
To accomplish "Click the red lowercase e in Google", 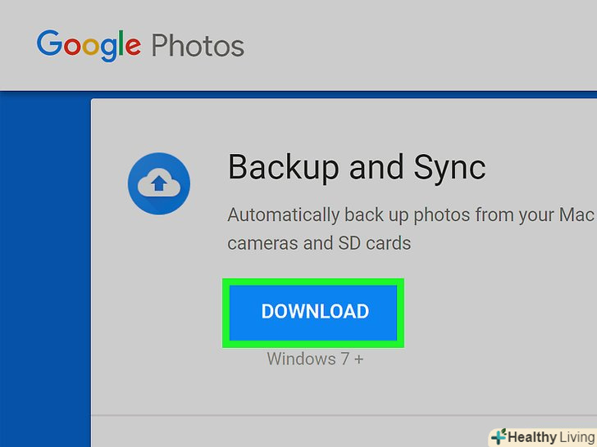I will [x=132, y=47].
